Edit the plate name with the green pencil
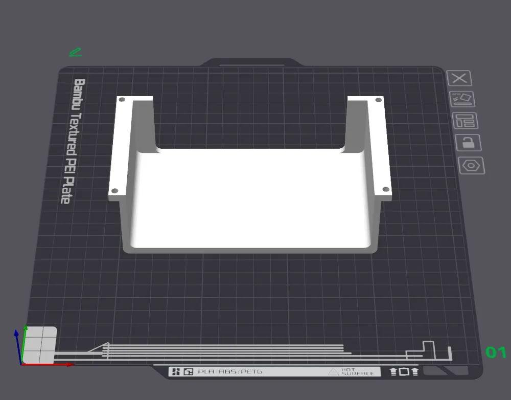This screenshot has width=511, height=400. tap(75, 51)
